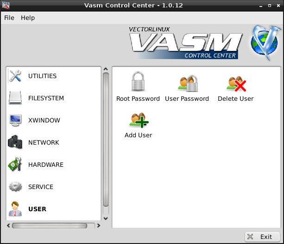The image size is (284, 244).
Task: Click the sidebar scroll down arrow
Action: click(x=106, y=218)
